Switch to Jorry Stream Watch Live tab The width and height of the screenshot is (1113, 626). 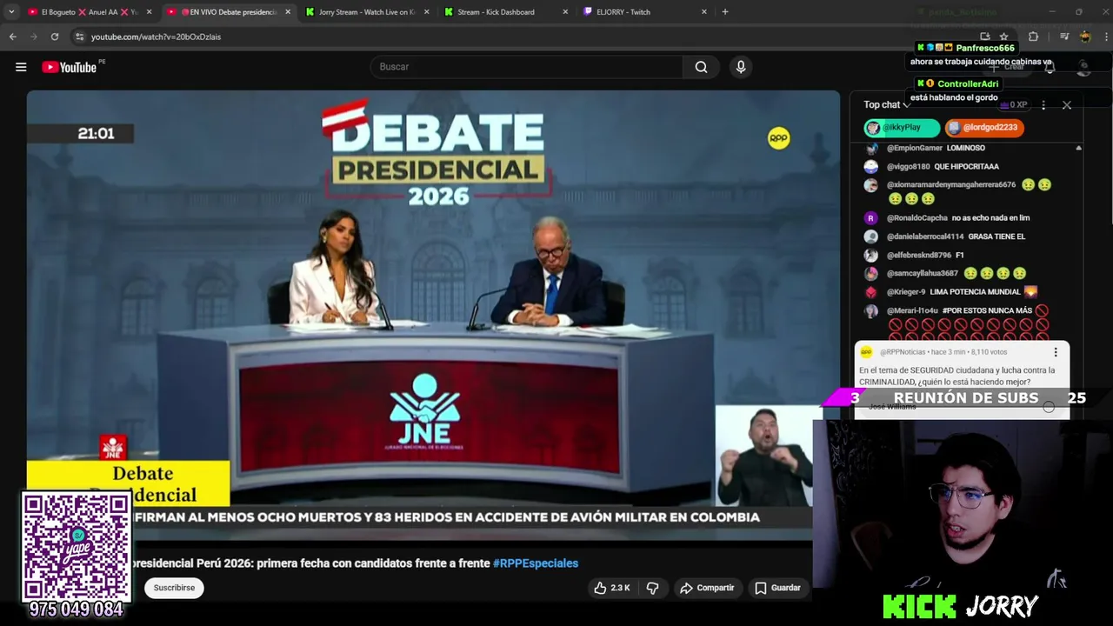[365, 12]
